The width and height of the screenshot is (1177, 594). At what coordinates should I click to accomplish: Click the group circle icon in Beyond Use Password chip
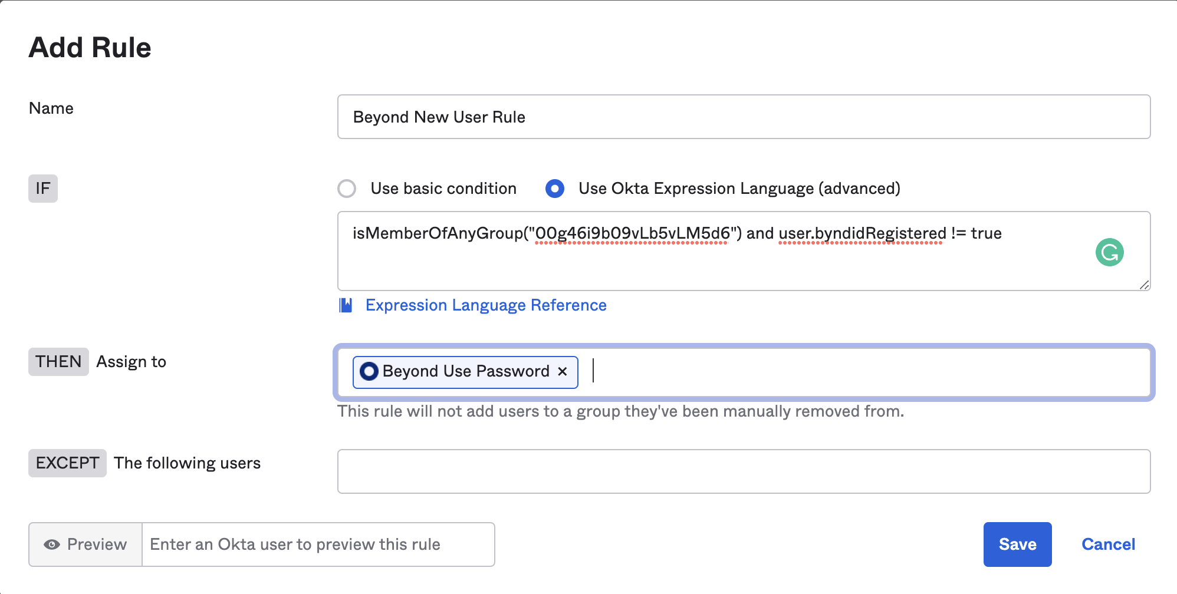coord(369,371)
